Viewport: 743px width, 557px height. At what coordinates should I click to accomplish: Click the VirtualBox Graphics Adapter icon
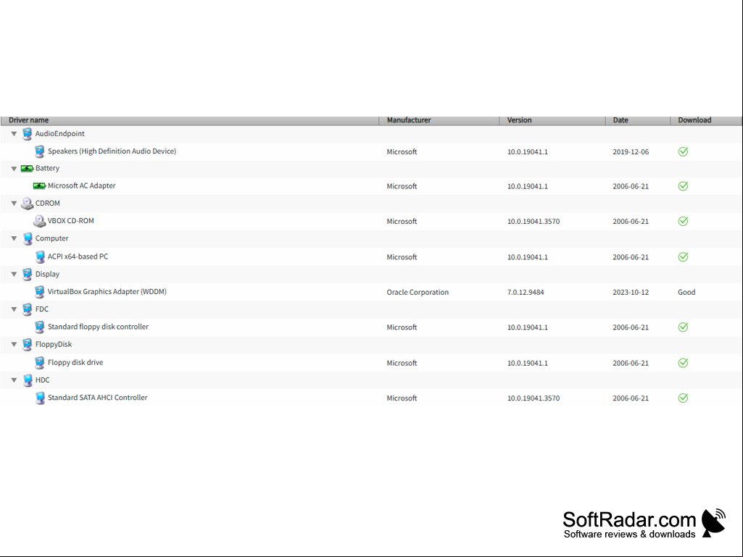40,292
